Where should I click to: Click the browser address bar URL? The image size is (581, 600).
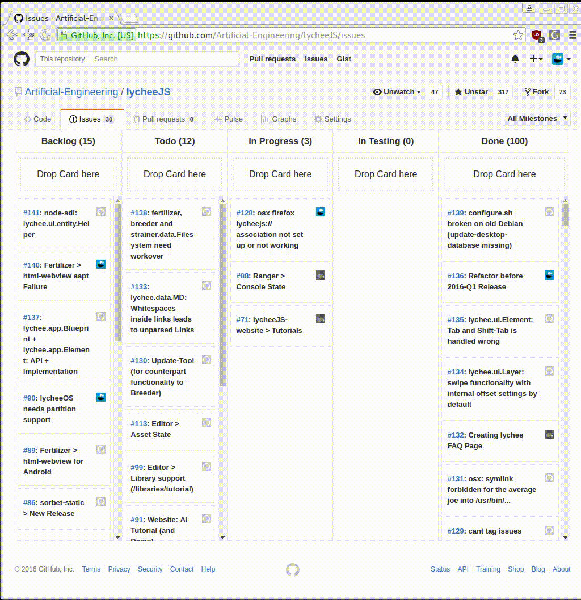(x=251, y=35)
